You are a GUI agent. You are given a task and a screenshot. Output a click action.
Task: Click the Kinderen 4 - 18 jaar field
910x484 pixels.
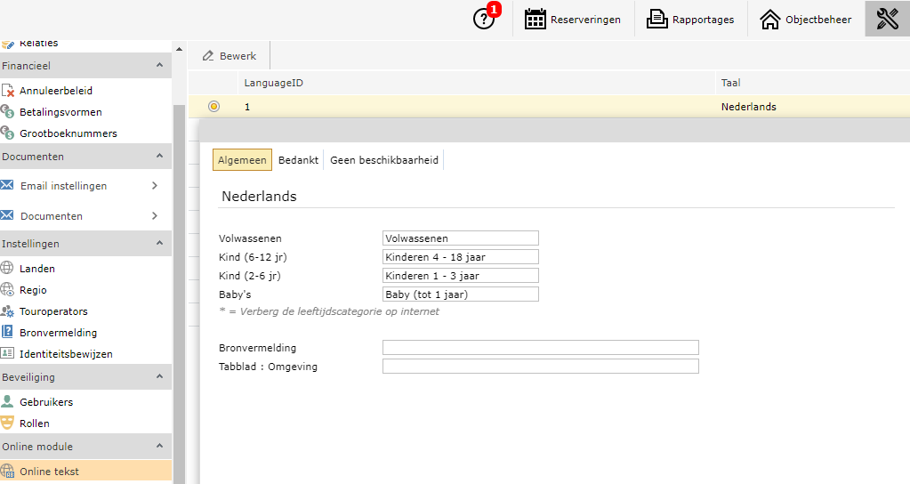(x=461, y=256)
